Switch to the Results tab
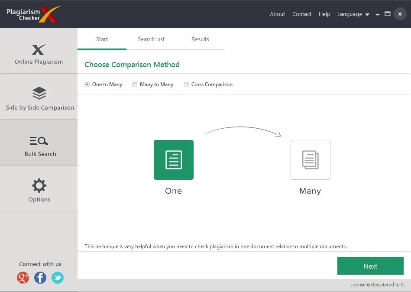The width and height of the screenshot is (411, 292). 200,39
